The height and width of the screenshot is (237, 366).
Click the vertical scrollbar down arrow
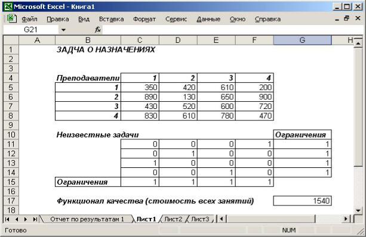click(358, 210)
